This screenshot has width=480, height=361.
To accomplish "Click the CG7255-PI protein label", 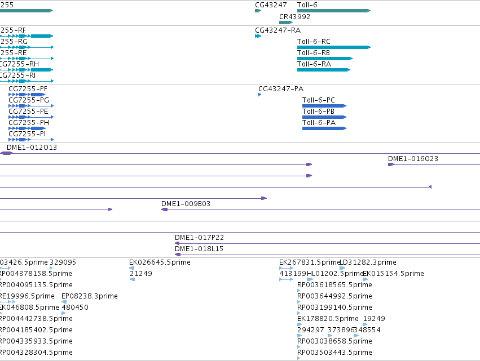I will tap(27, 134).
